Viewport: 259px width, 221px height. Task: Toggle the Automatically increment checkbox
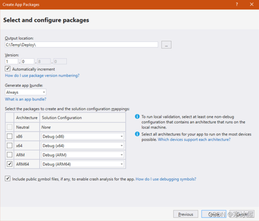8,69
